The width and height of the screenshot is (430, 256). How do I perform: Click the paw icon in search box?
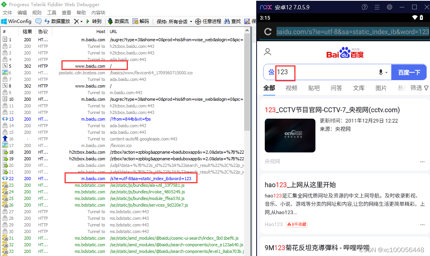click(x=271, y=72)
